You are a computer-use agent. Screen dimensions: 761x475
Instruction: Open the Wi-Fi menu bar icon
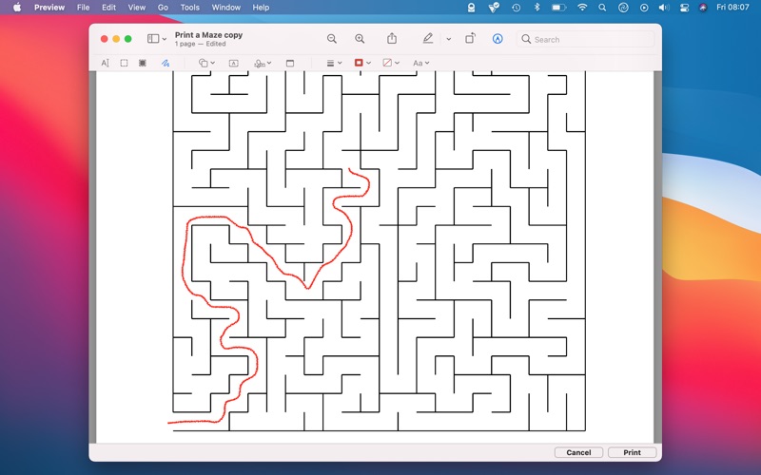(582, 8)
